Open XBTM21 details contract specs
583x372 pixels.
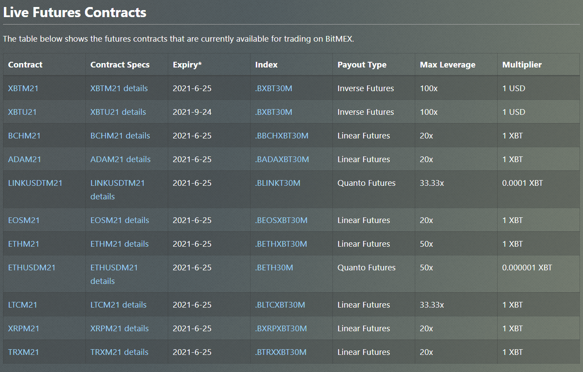119,89
